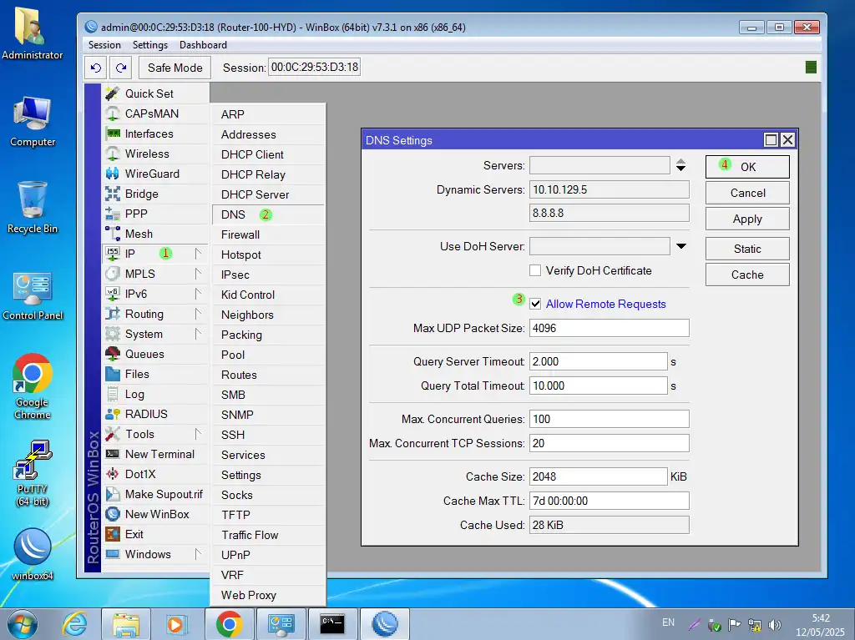The height and width of the screenshot is (640, 855).
Task: Click the Bridge icon in sidebar
Action: (x=113, y=194)
